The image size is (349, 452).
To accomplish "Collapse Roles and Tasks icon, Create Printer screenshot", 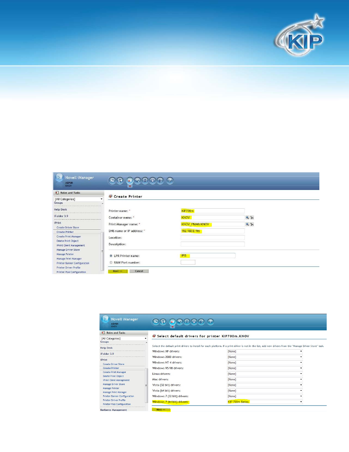I will [57, 193].
